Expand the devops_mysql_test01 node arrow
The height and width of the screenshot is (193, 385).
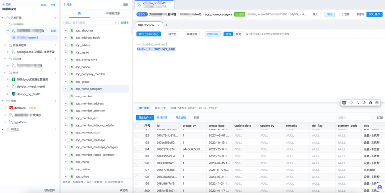[8, 87]
